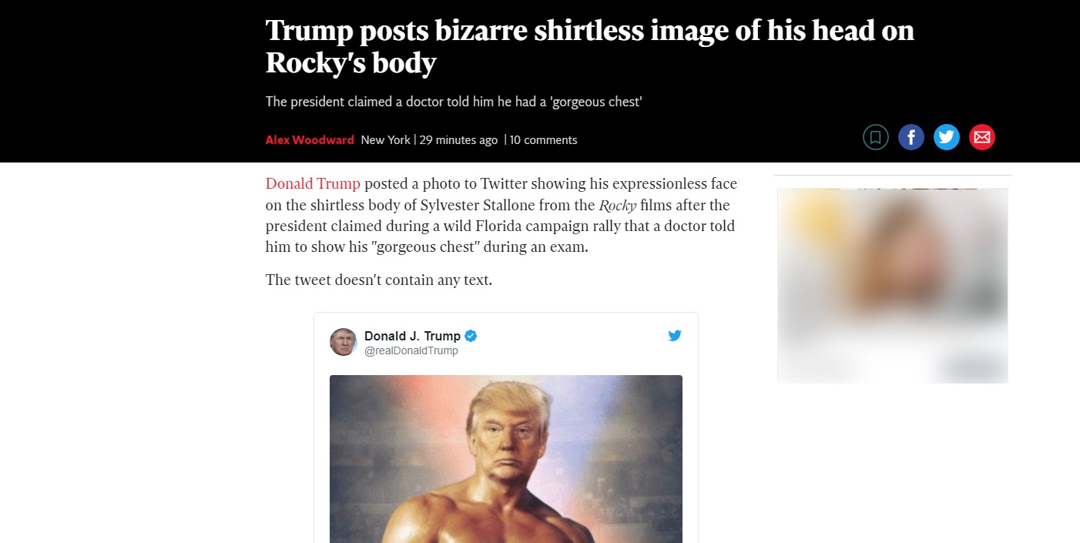Bookmark this article with the bookmark icon
This screenshot has height=543, width=1080.
click(x=875, y=138)
